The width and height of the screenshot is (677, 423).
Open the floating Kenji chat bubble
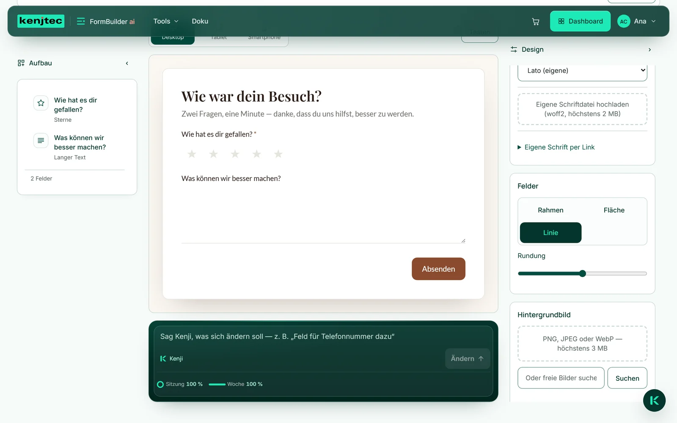click(654, 400)
